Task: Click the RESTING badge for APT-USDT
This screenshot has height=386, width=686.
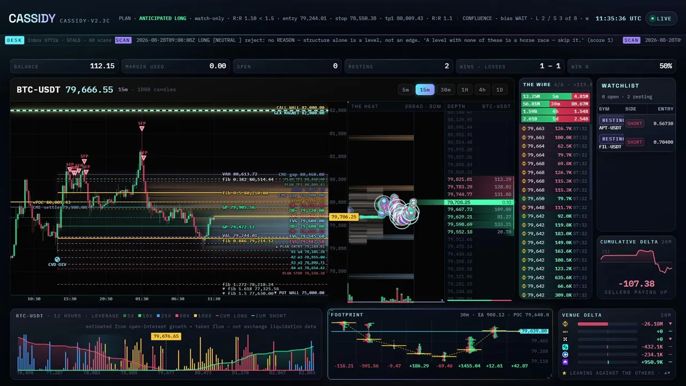Action: point(612,121)
